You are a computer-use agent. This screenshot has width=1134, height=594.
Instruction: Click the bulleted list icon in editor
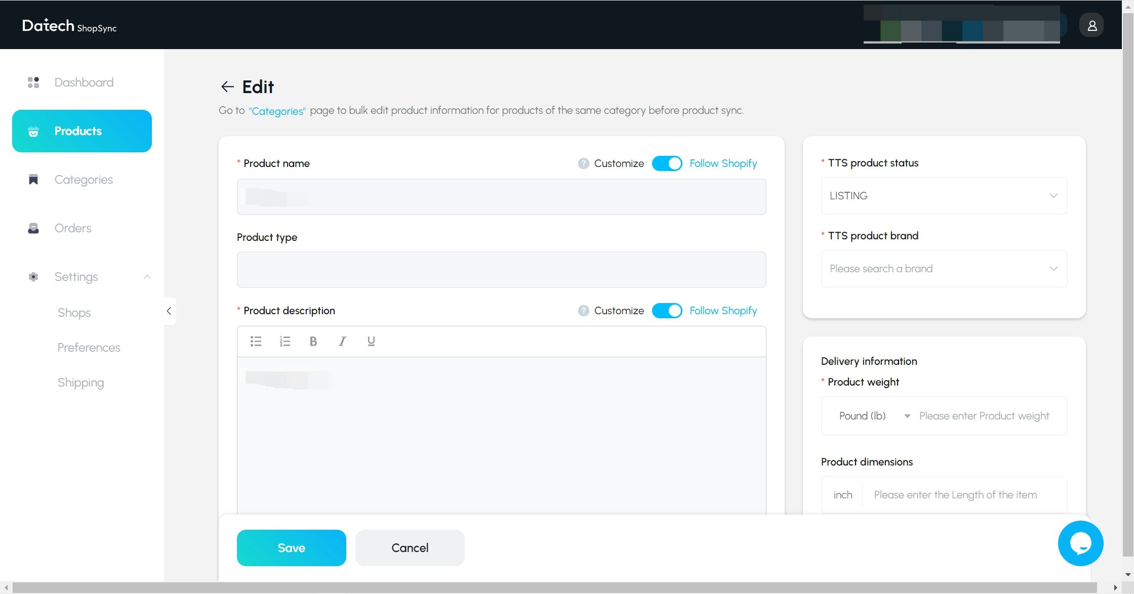click(256, 342)
